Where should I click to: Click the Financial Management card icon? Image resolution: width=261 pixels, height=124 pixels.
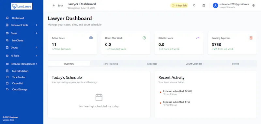click(x=7, y=64)
